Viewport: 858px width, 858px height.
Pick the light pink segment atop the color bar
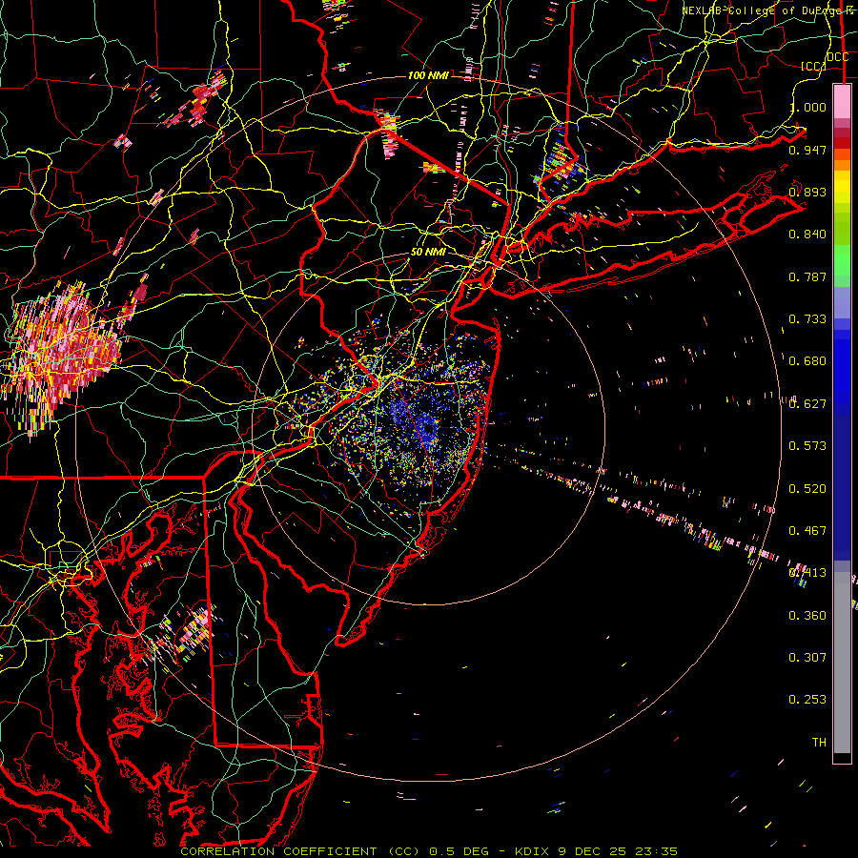pos(842,101)
